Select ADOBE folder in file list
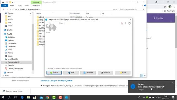The height and width of the screenshot is (100, 177). click(42, 17)
